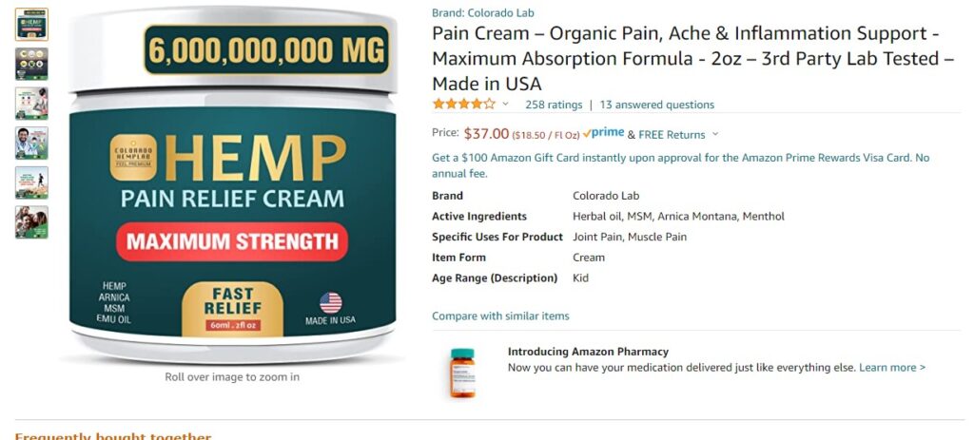Viewport: 974px width, 440px height.
Task: Select the first product thumbnail image
Action: [31, 25]
